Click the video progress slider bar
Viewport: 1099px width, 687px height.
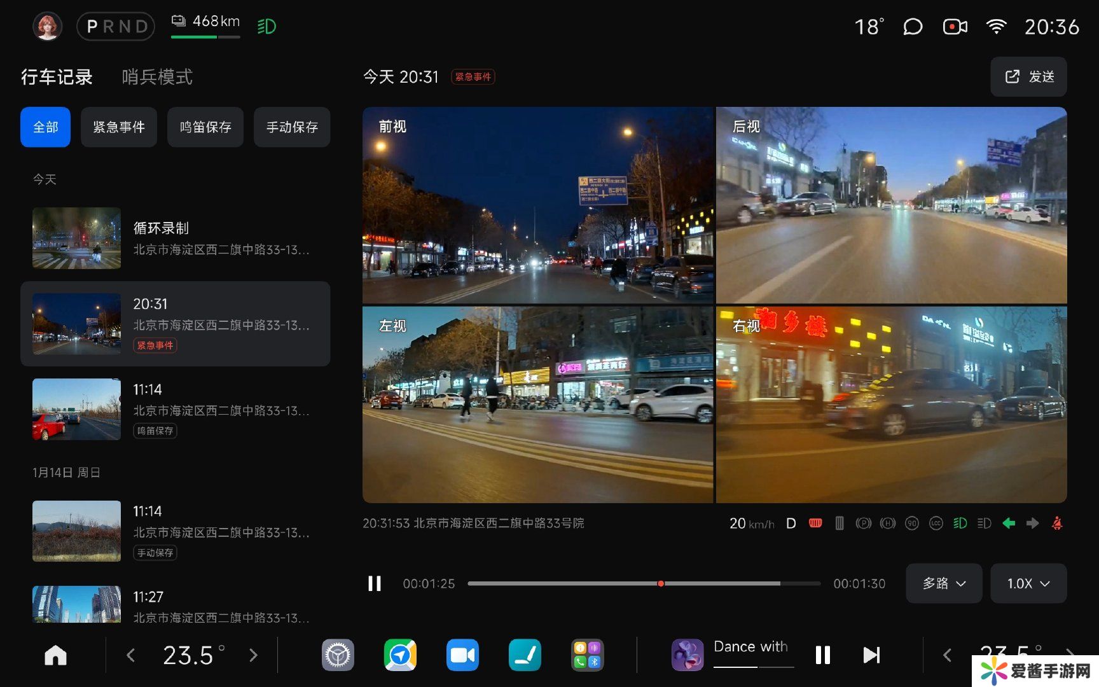[644, 583]
